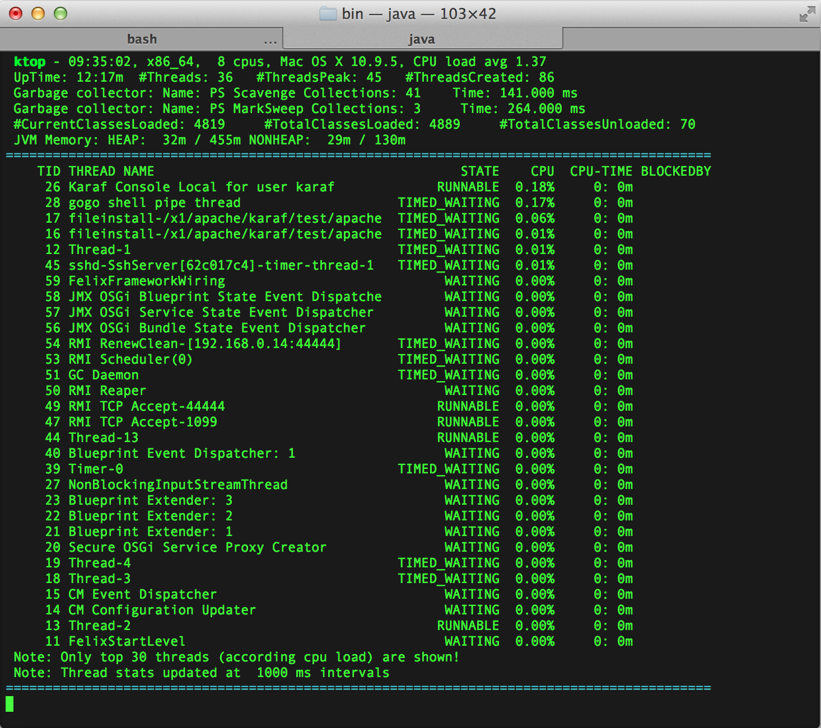Click the green terminal cursor block
The height and width of the screenshot is (728, 821).
[10, 704]
